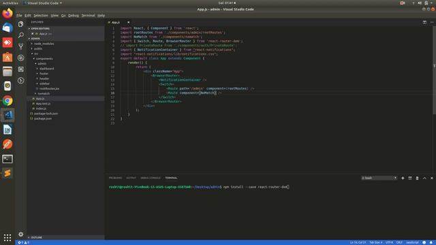Close the App.js editor tab
The image size is (436, 245).
pos(128,22)
